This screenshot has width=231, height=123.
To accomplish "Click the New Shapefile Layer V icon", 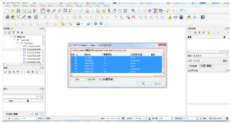I will point(19,17).
